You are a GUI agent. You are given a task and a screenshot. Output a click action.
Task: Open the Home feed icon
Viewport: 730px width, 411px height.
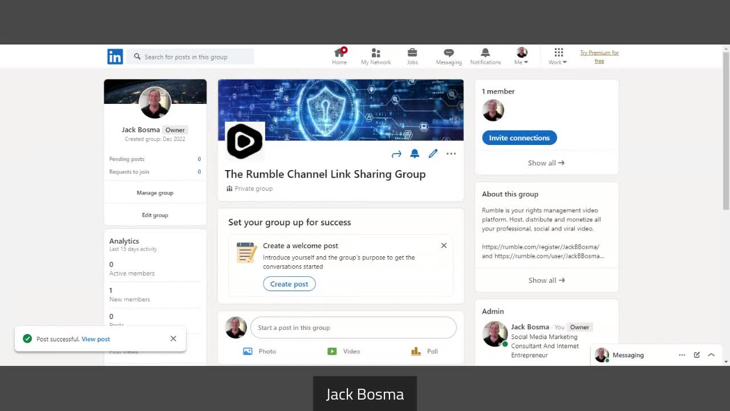339,56
